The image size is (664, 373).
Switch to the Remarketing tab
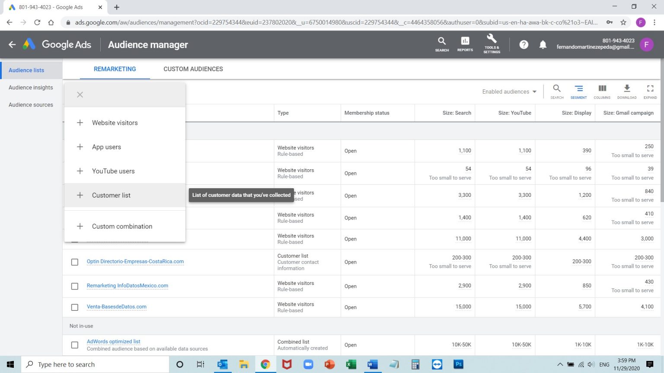click(115, 69)
